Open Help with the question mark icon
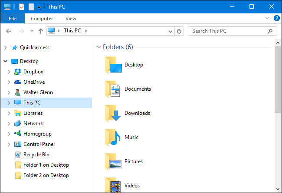Screen dimensions: 282x193 click(x=277, y=18)
